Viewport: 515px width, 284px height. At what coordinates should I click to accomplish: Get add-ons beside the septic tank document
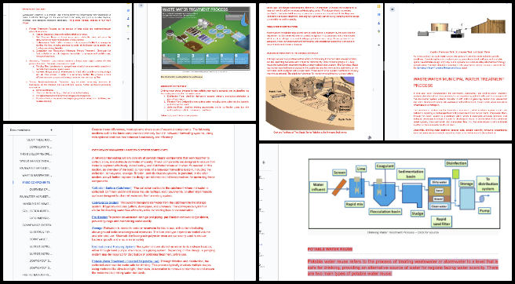(x=378, y=45)
